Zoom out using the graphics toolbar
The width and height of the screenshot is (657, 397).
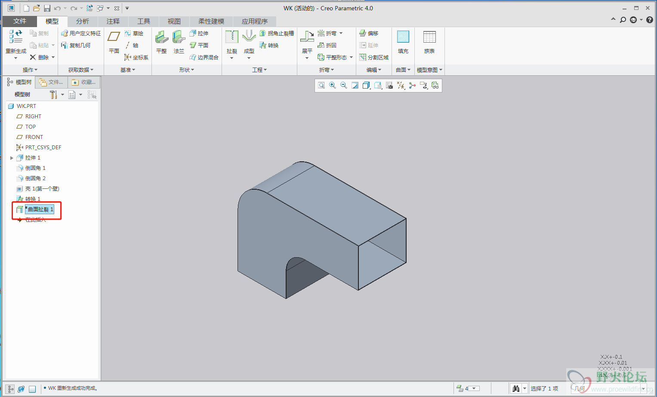(x=344, y=86)
